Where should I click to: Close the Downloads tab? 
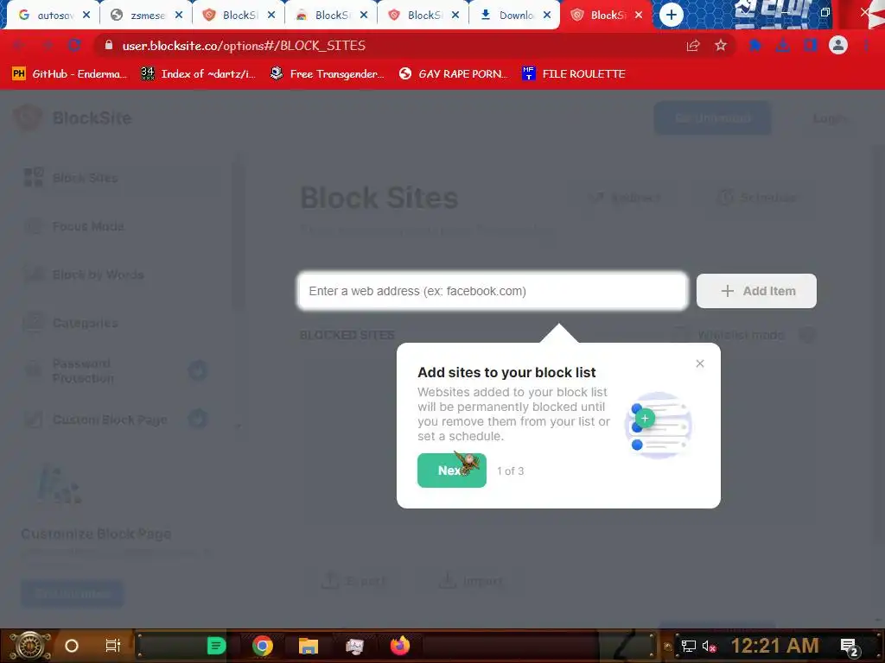[547, 16]
